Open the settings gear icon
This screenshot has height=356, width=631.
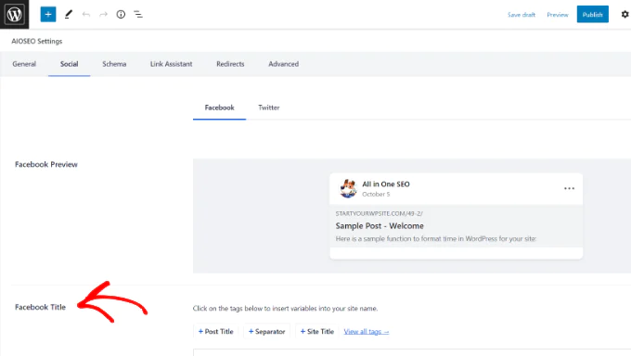pyautogui.click(x=625, y=15)
